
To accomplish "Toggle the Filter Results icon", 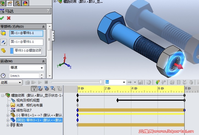I will 59,89.
